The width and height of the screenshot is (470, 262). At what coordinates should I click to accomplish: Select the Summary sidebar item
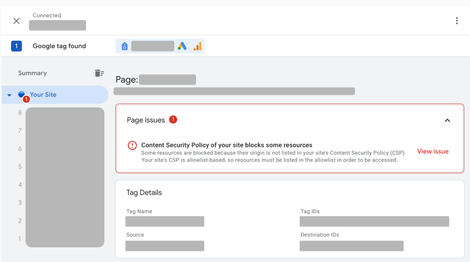tap(32, 73)
